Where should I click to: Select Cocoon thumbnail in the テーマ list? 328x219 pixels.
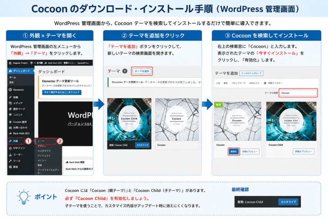click(177, 120)
